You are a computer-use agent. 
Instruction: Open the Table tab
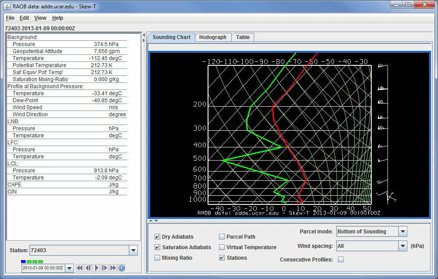coord(243,37)
